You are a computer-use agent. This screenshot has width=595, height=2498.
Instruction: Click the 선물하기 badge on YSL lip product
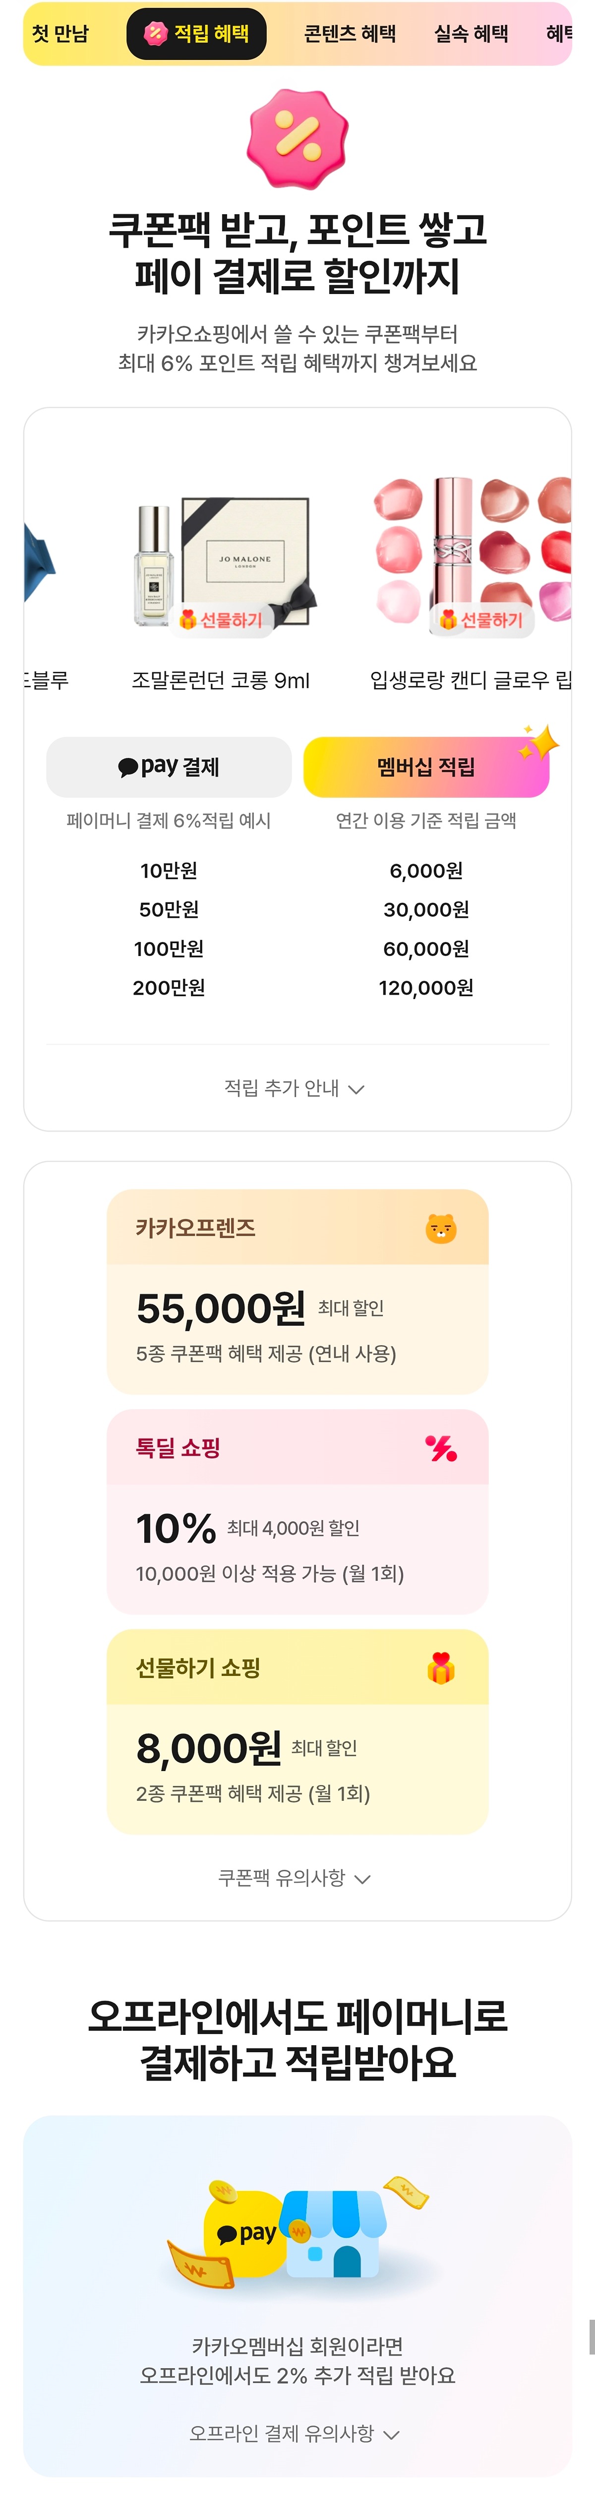[x=481, y=620]
